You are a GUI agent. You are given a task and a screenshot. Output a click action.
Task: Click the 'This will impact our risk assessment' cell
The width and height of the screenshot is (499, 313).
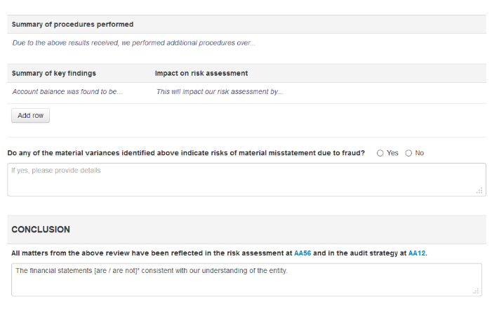click(x=220, y=92)
